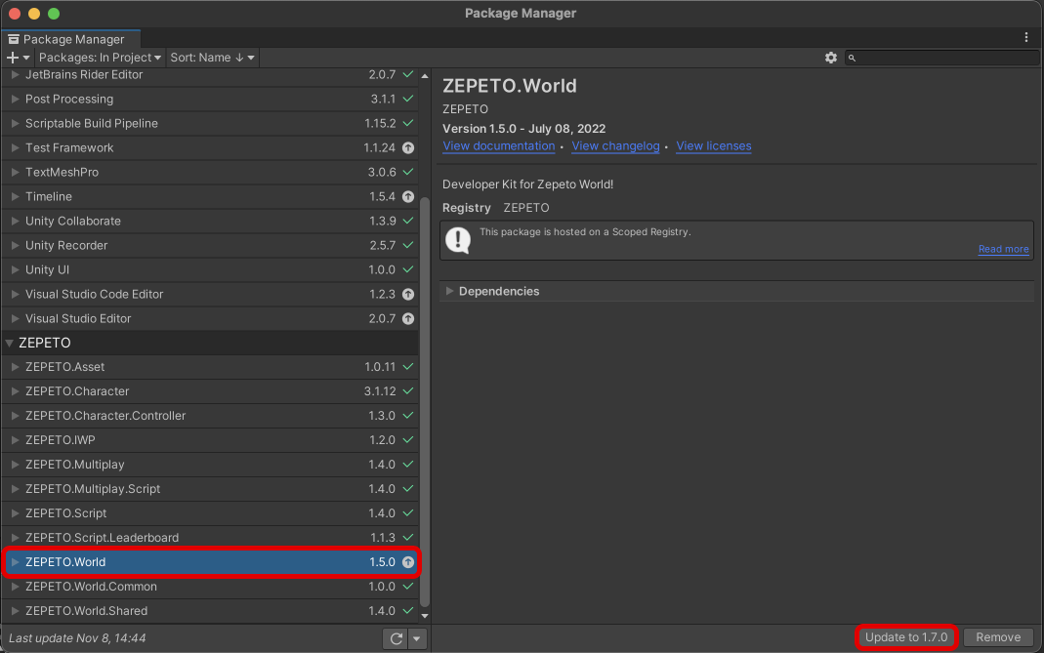The width and height of the screenshot is (1044, 653).
Task: Click the Update to 1.7.0 button
Action: (905, 637)
